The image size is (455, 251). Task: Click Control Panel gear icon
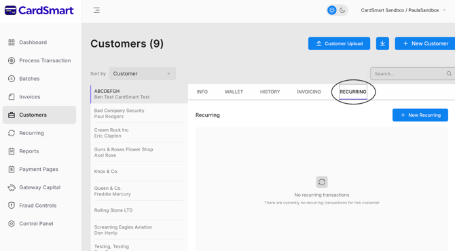click(x=12, y=223)
